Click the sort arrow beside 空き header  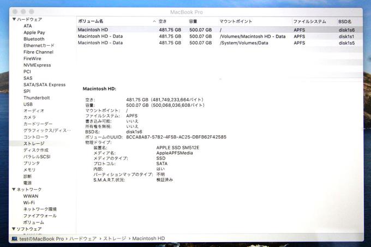tap(154, 21)
